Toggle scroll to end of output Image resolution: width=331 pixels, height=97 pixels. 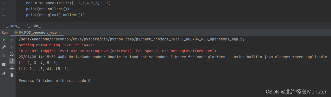pos(12,61)
